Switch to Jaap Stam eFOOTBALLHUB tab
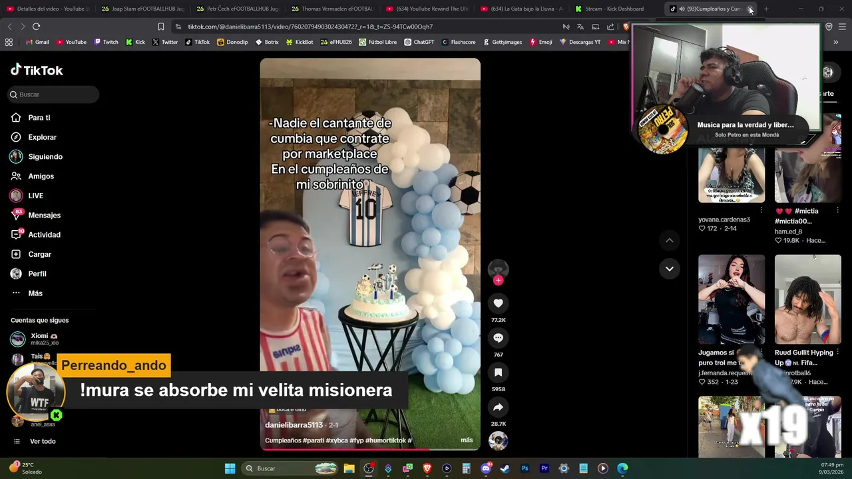Viewport: 852px width, 479px height. tap(143, 9)
